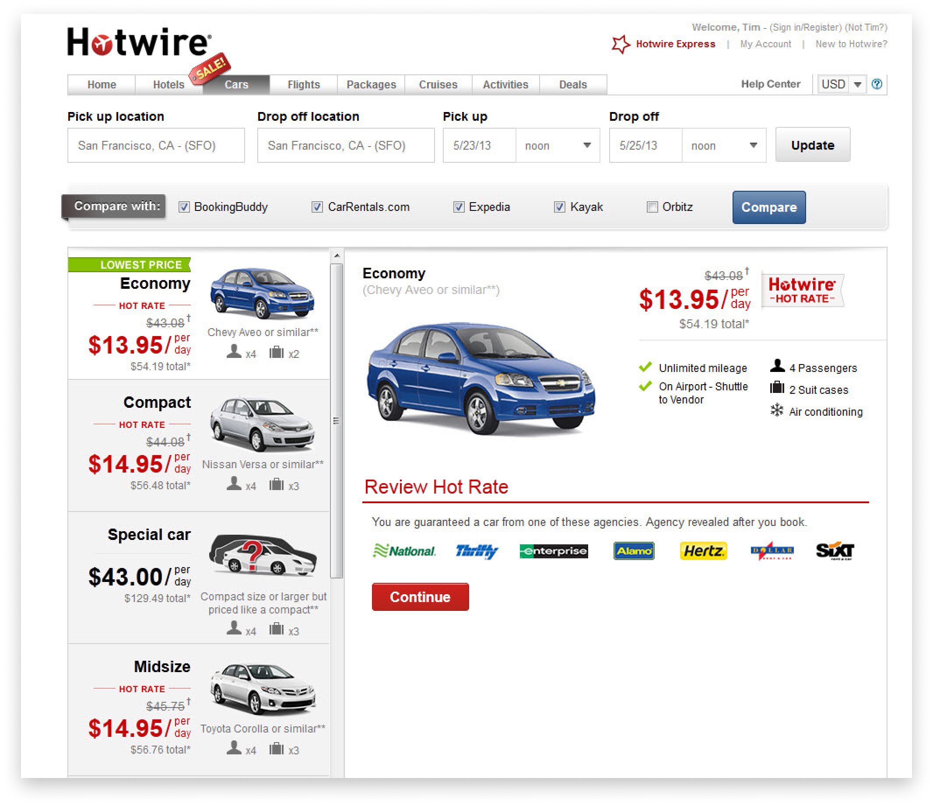Screen dimensions: 933x806
Task: Uncheck the Kayak checkbox
Action: click(559, 207)
